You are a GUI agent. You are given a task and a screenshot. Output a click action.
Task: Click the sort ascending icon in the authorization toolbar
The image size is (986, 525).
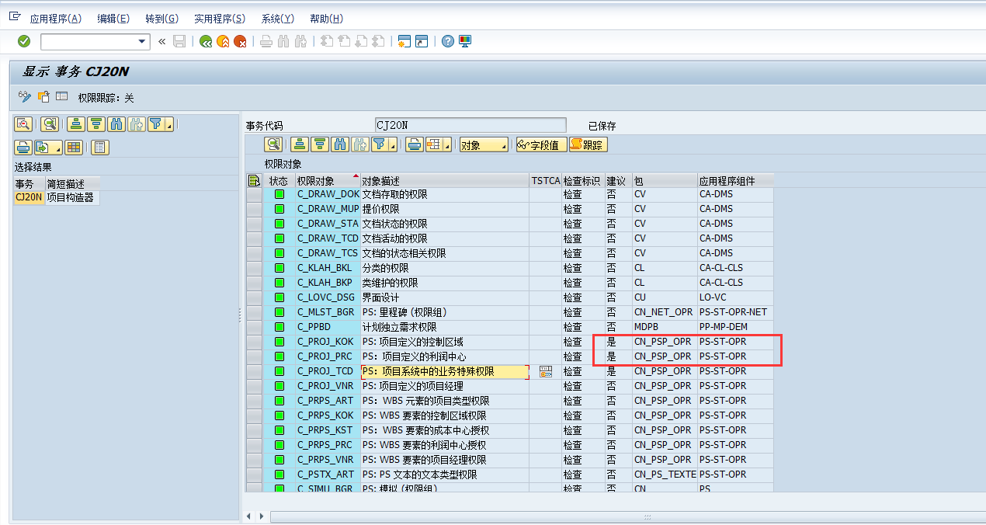click(x=300, y=144)
